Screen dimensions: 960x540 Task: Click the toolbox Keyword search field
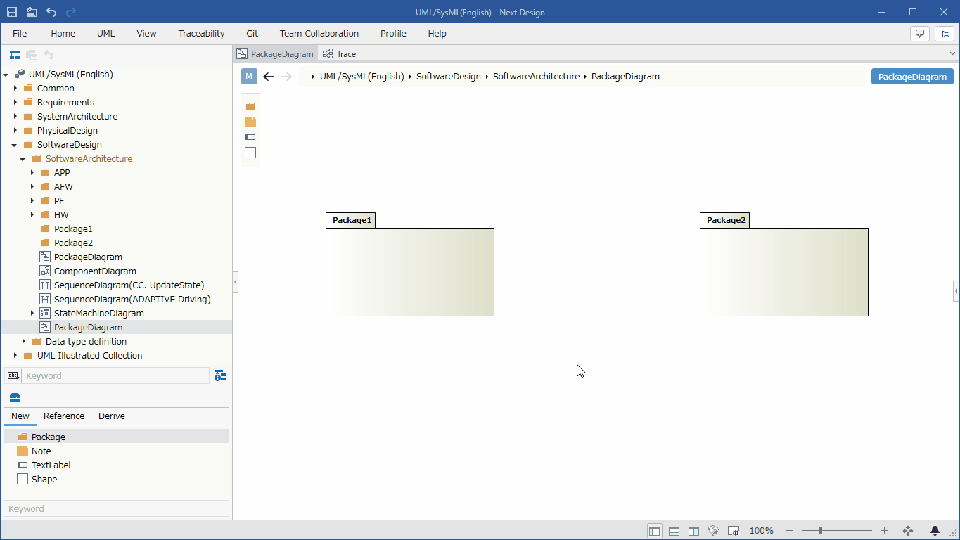pyautogui.click(x=117, y=508)
